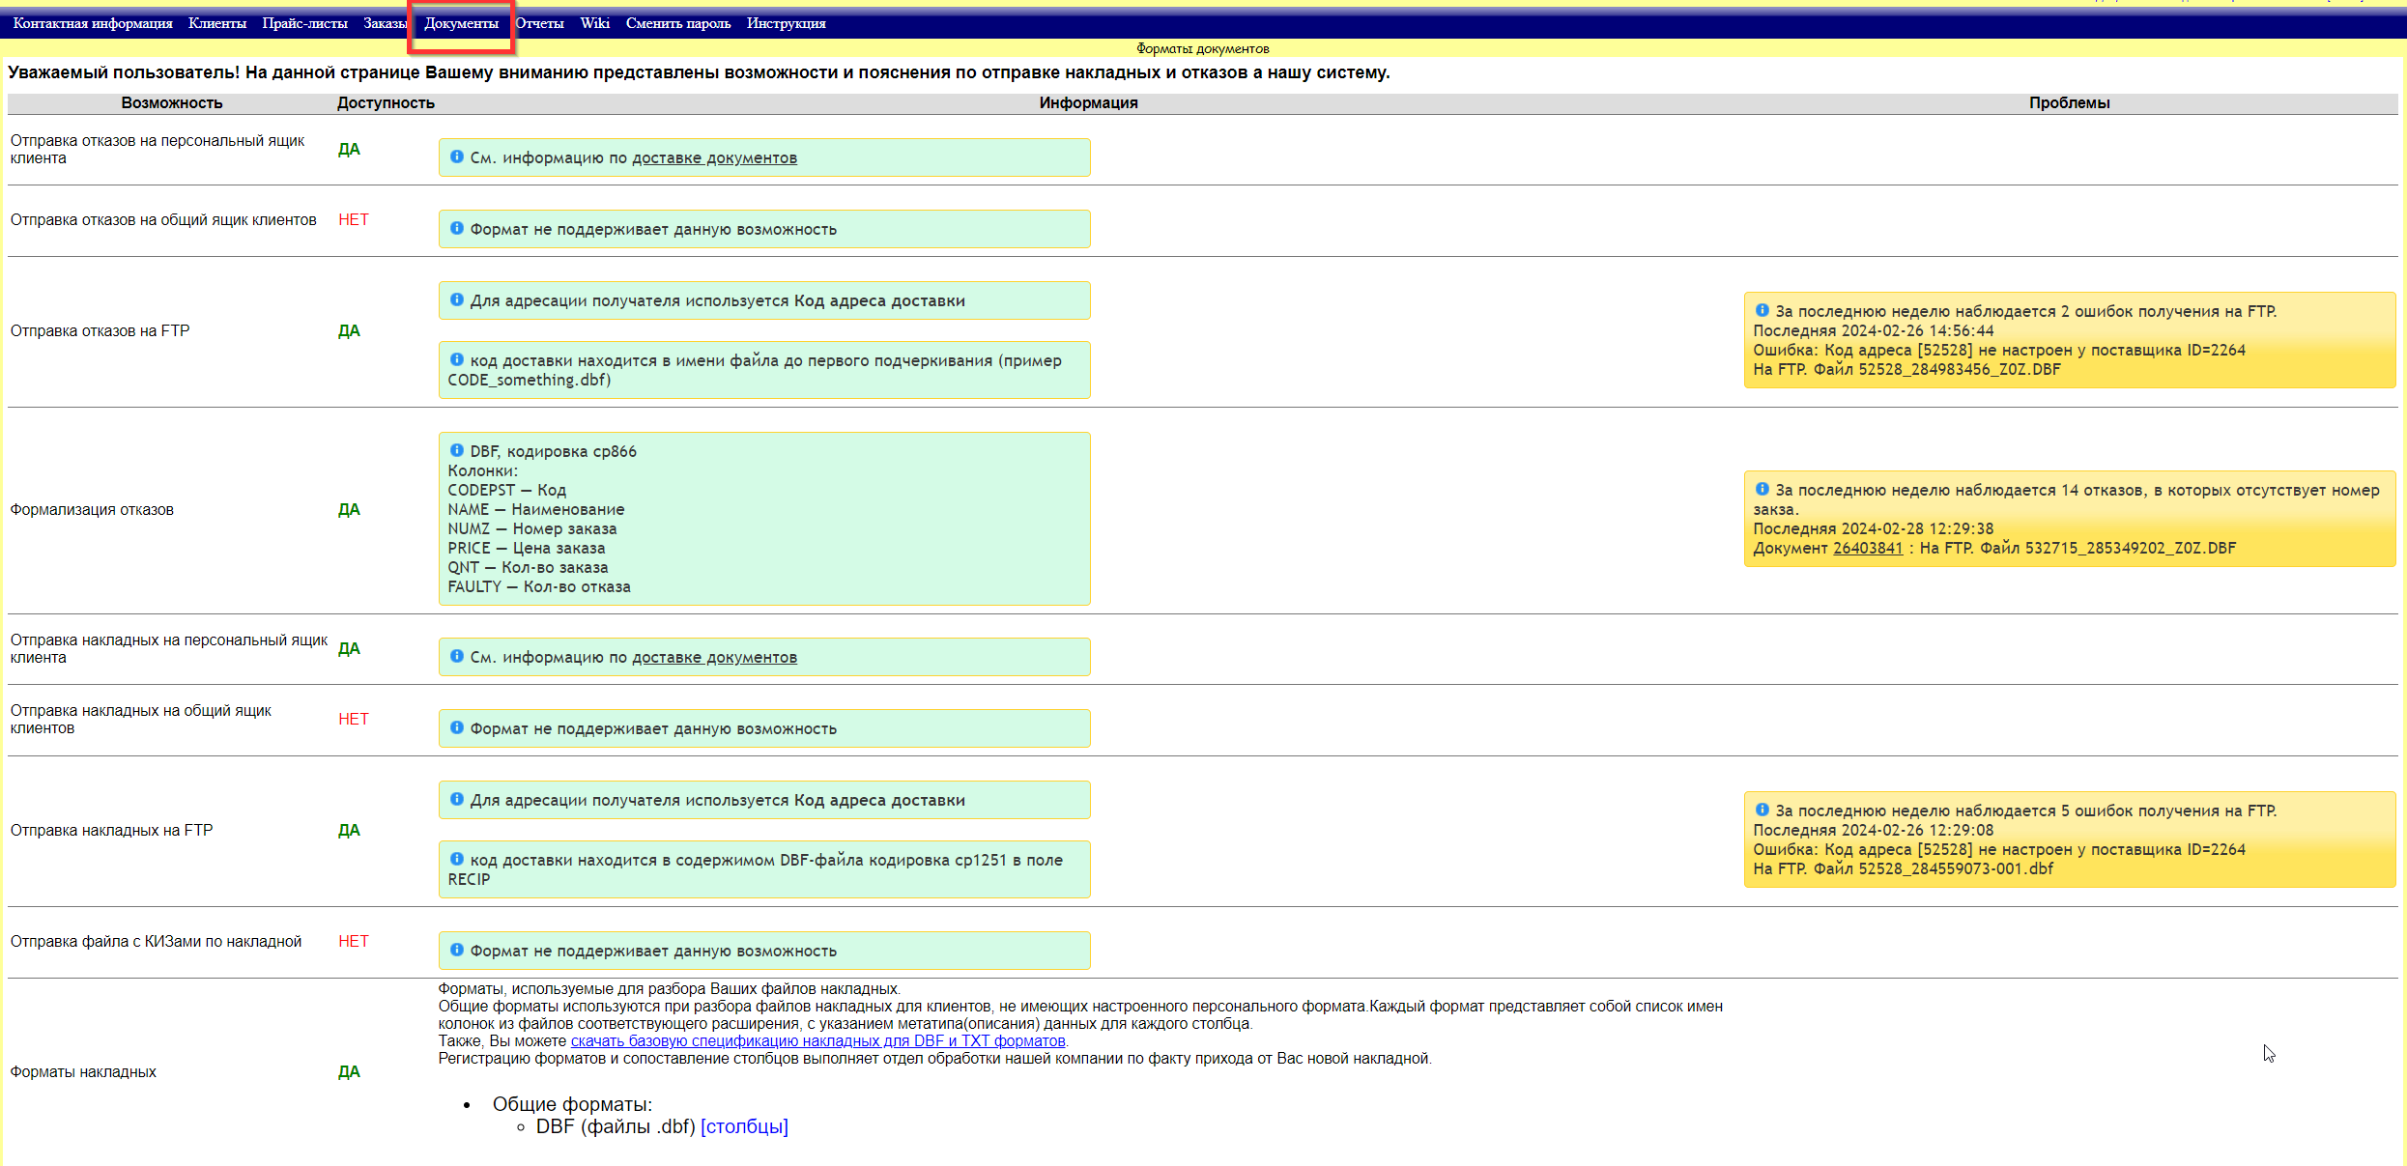The width and height of the screenshot is (2407, 1166).
Task: Open the Отчеты menu item
Action: 539,23
